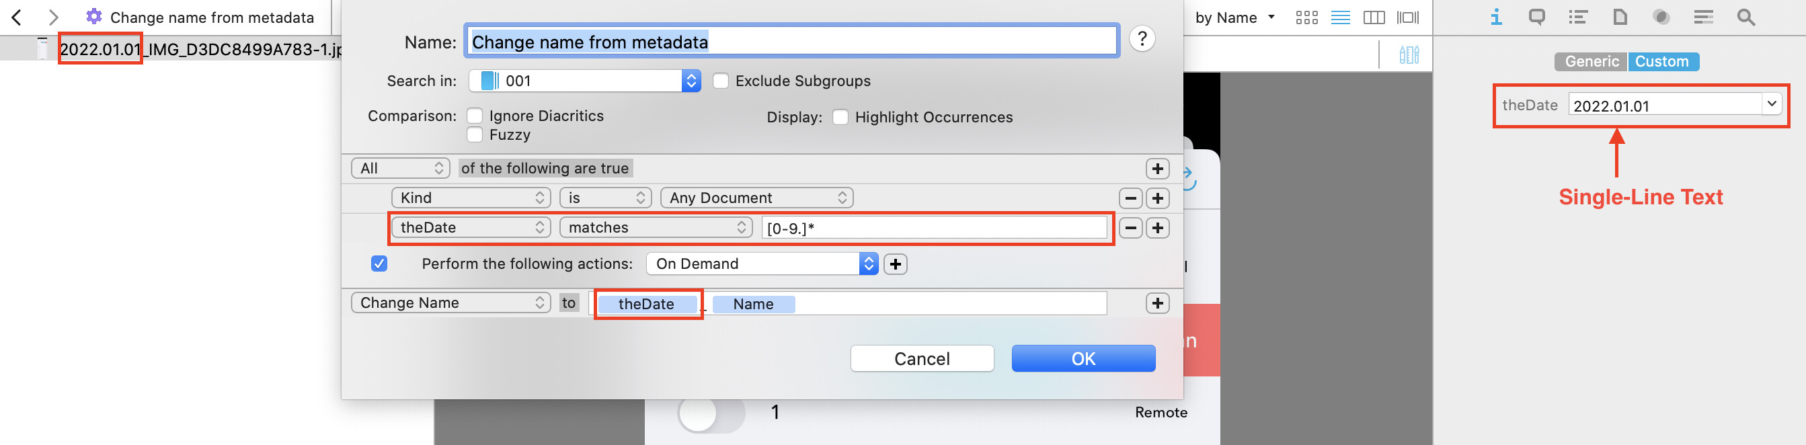This screenshot has width=1806, height=445.
Task: Open the matches operator dropdown
Action: [656, 228]
